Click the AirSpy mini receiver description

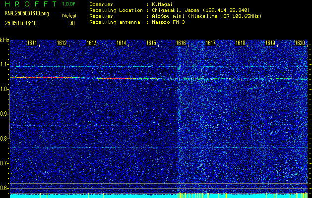click(x=206, y=16)
